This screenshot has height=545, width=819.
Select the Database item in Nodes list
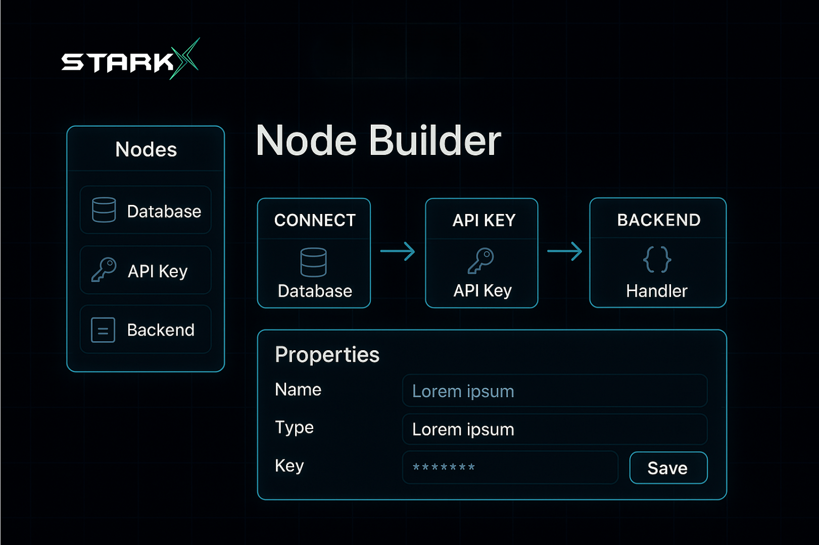[146, 210]
